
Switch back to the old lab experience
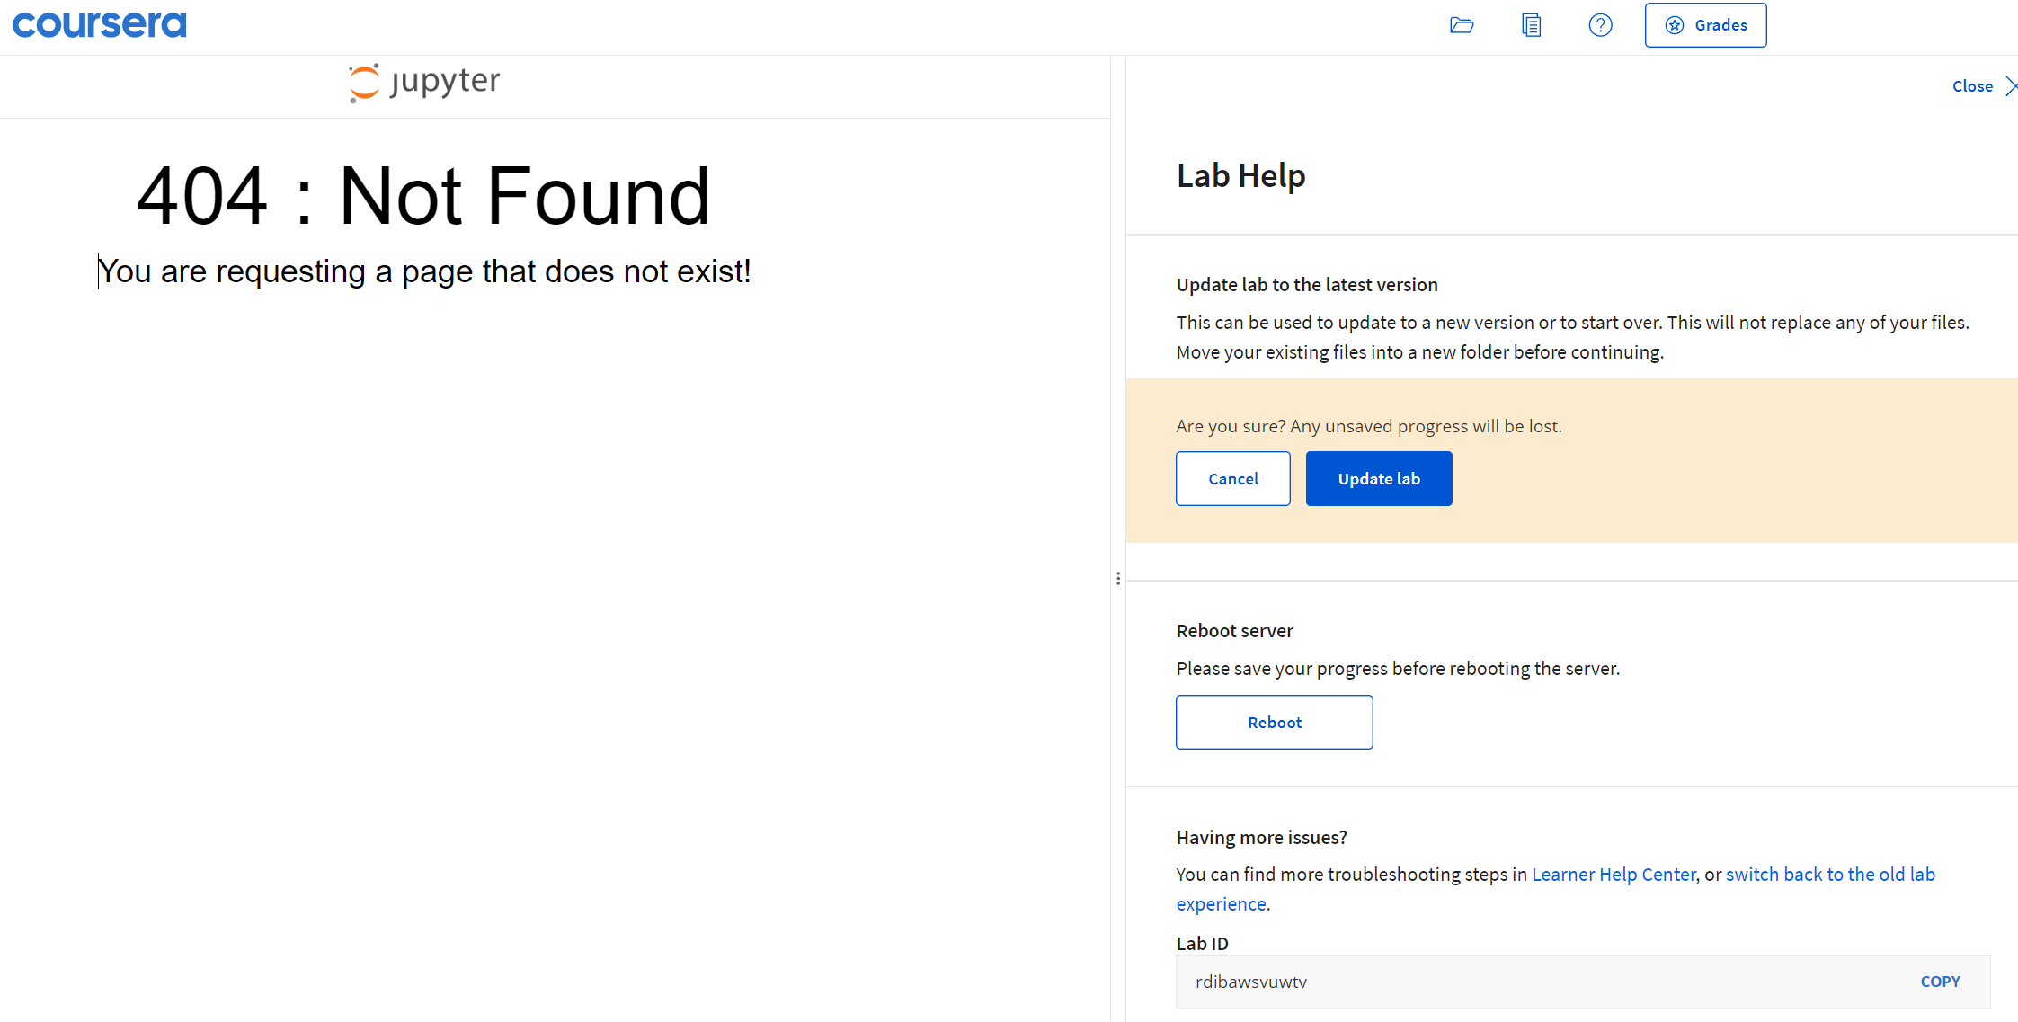click(x=1829, y=875)
